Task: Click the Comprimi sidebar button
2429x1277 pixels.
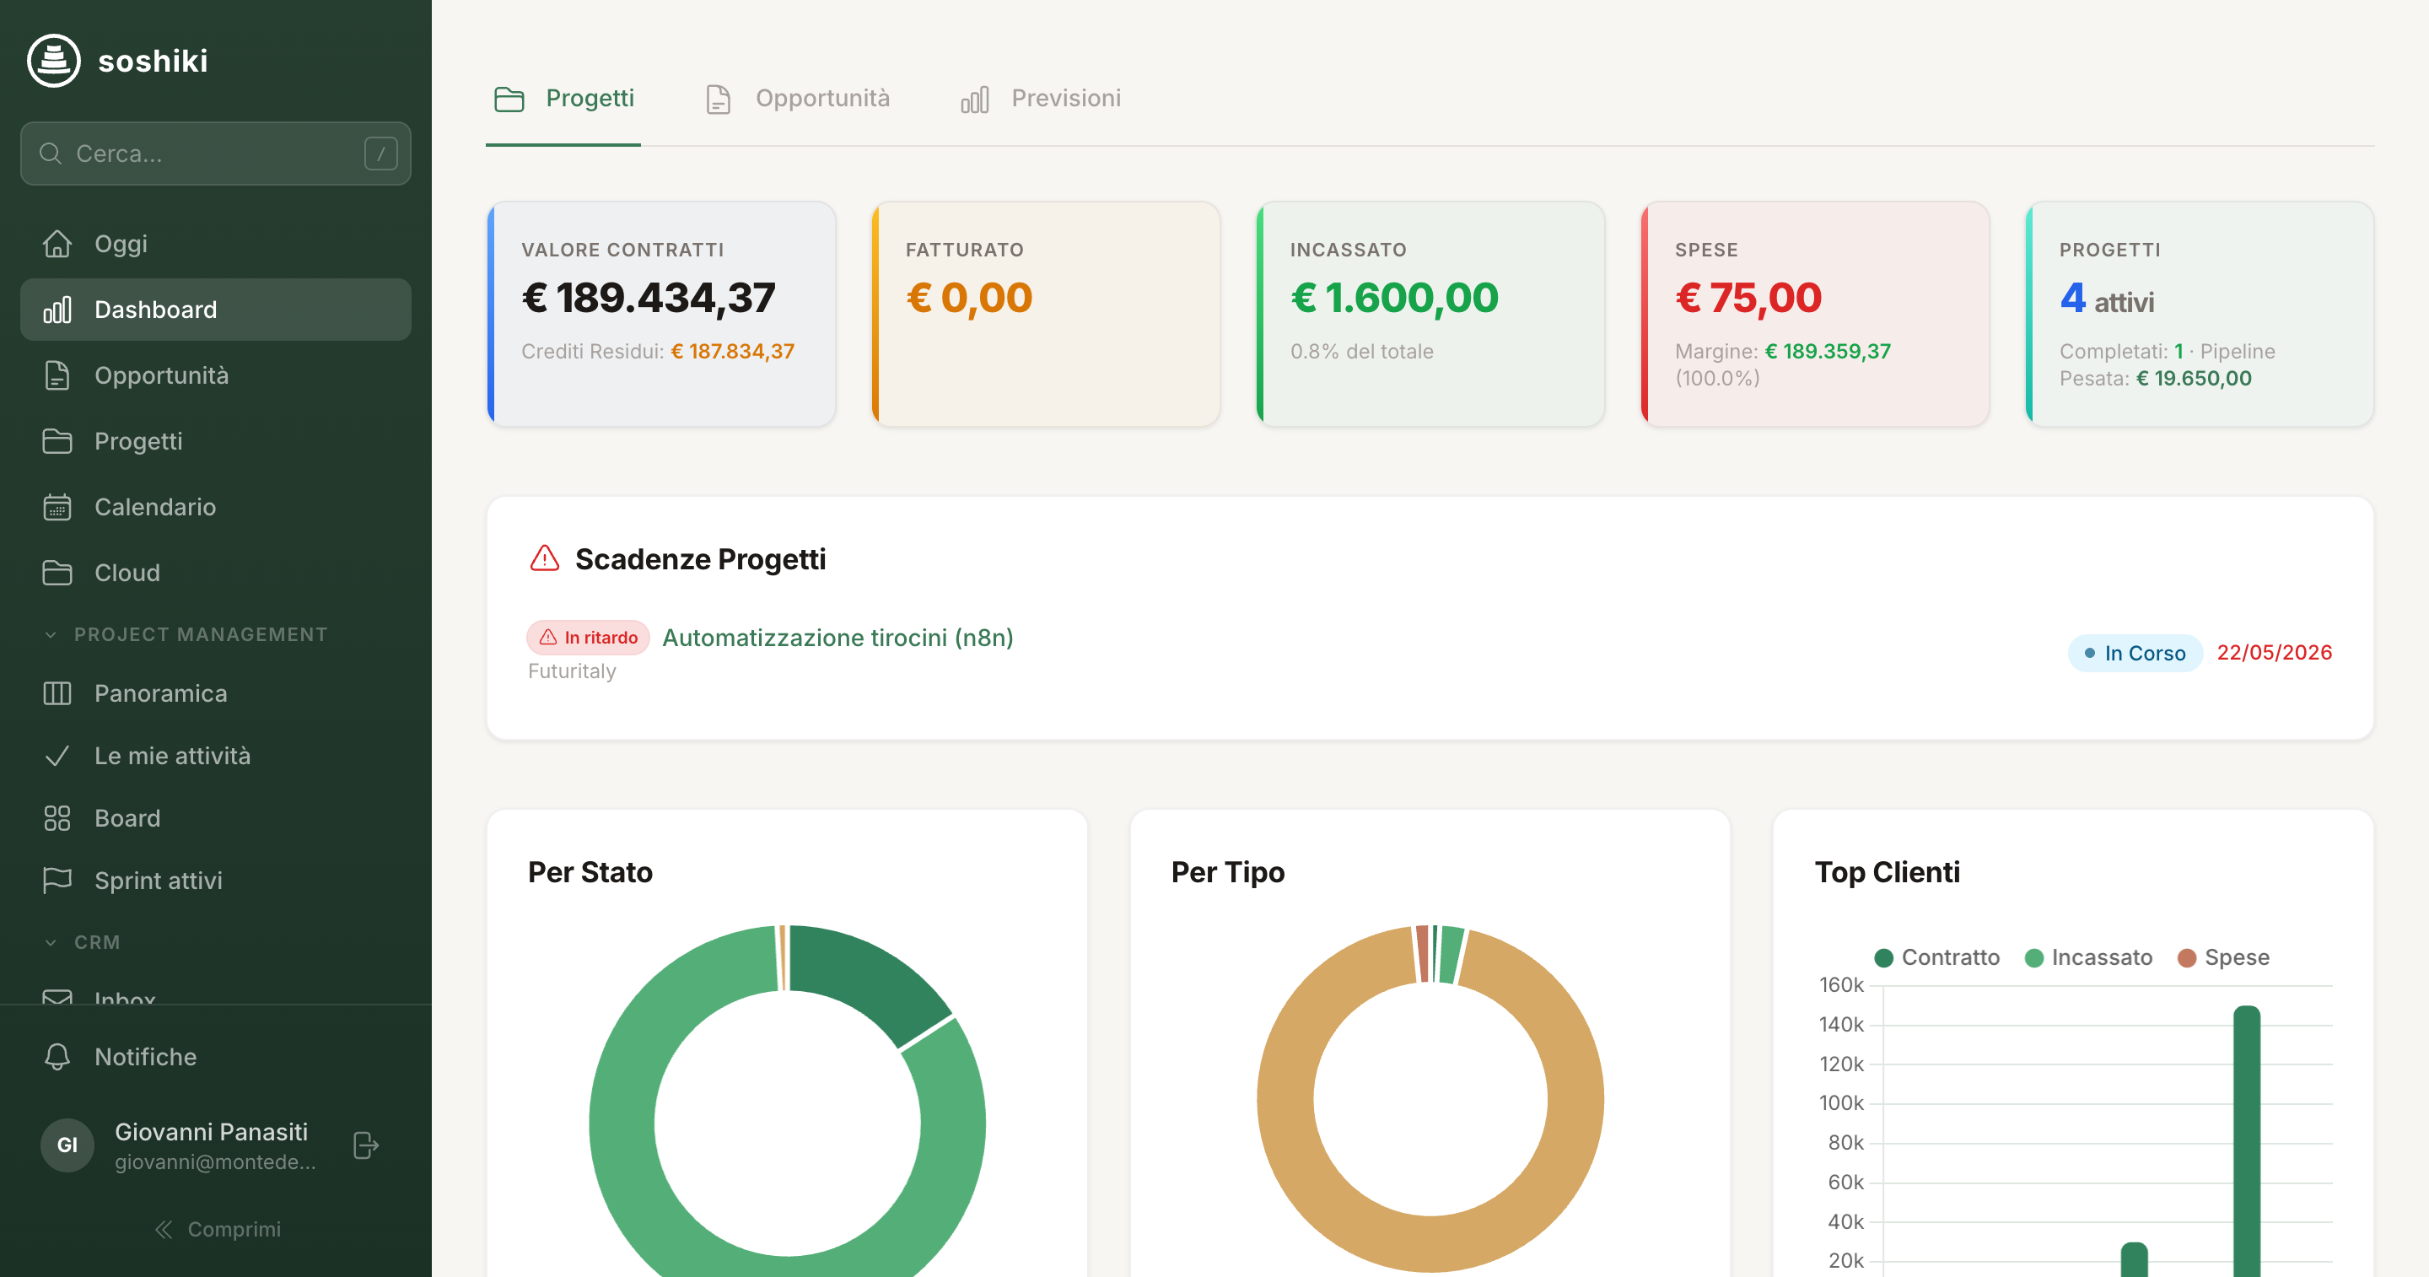Action: [217, 1229]
